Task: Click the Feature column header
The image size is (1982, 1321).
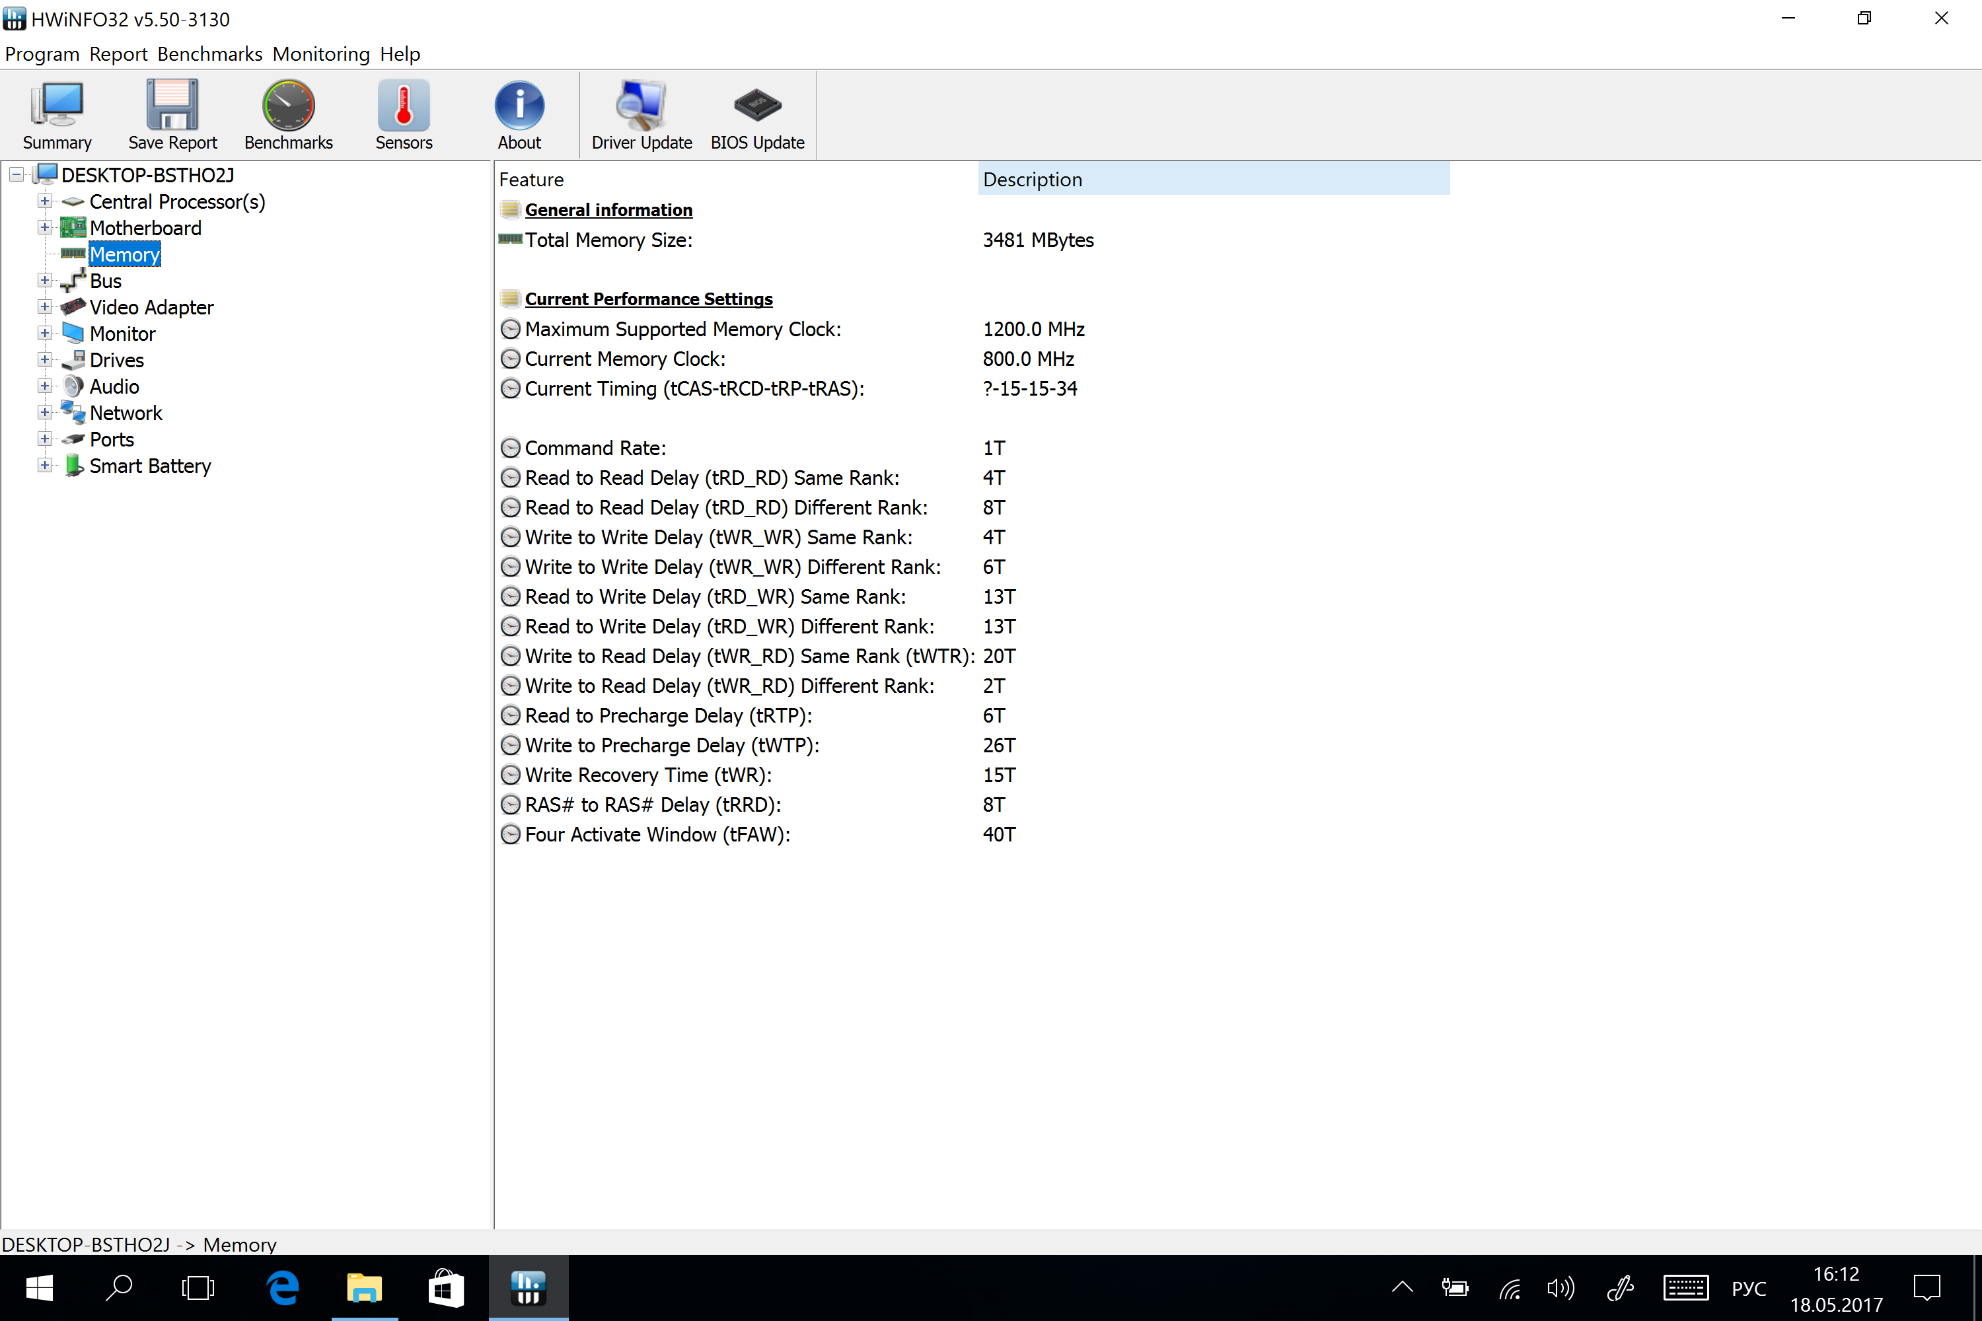Action: point(736,180)
